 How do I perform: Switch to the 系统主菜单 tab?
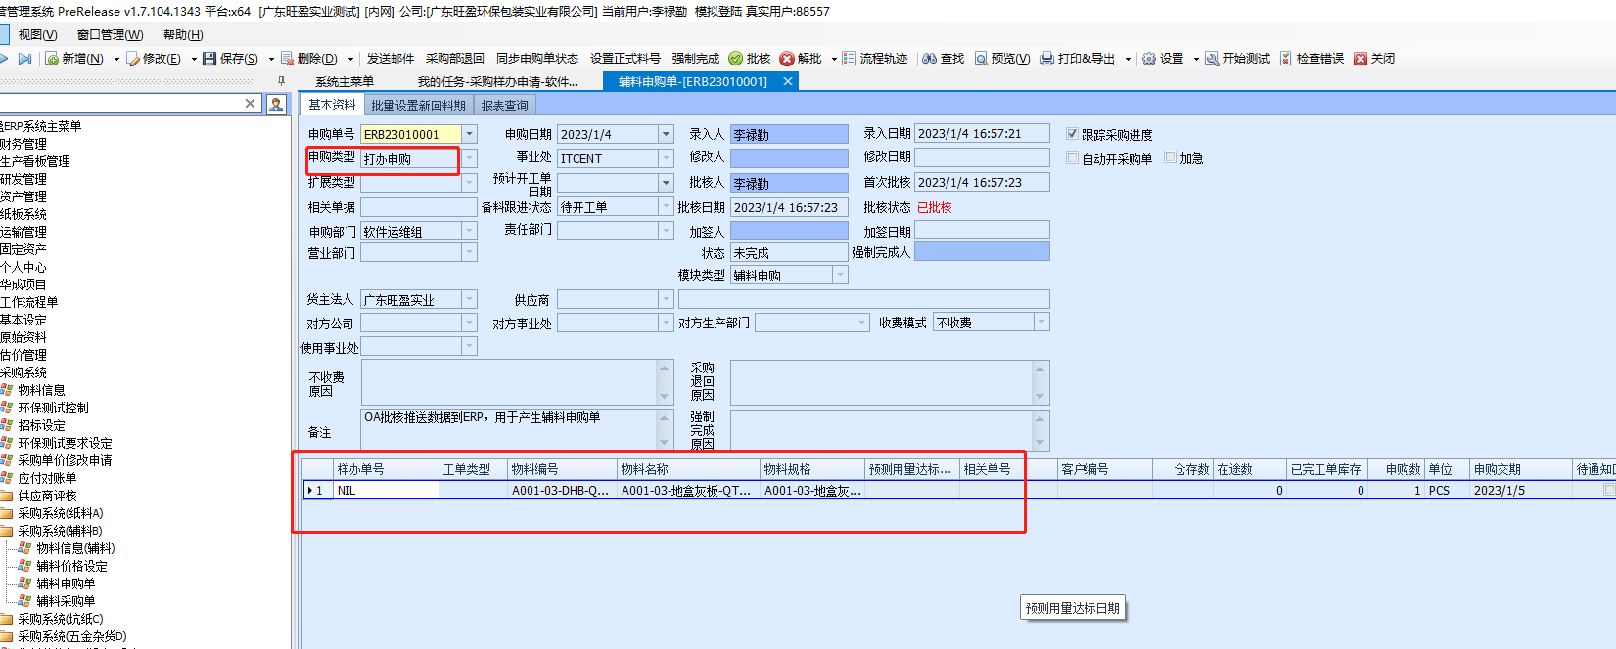[x=345, y=82]
